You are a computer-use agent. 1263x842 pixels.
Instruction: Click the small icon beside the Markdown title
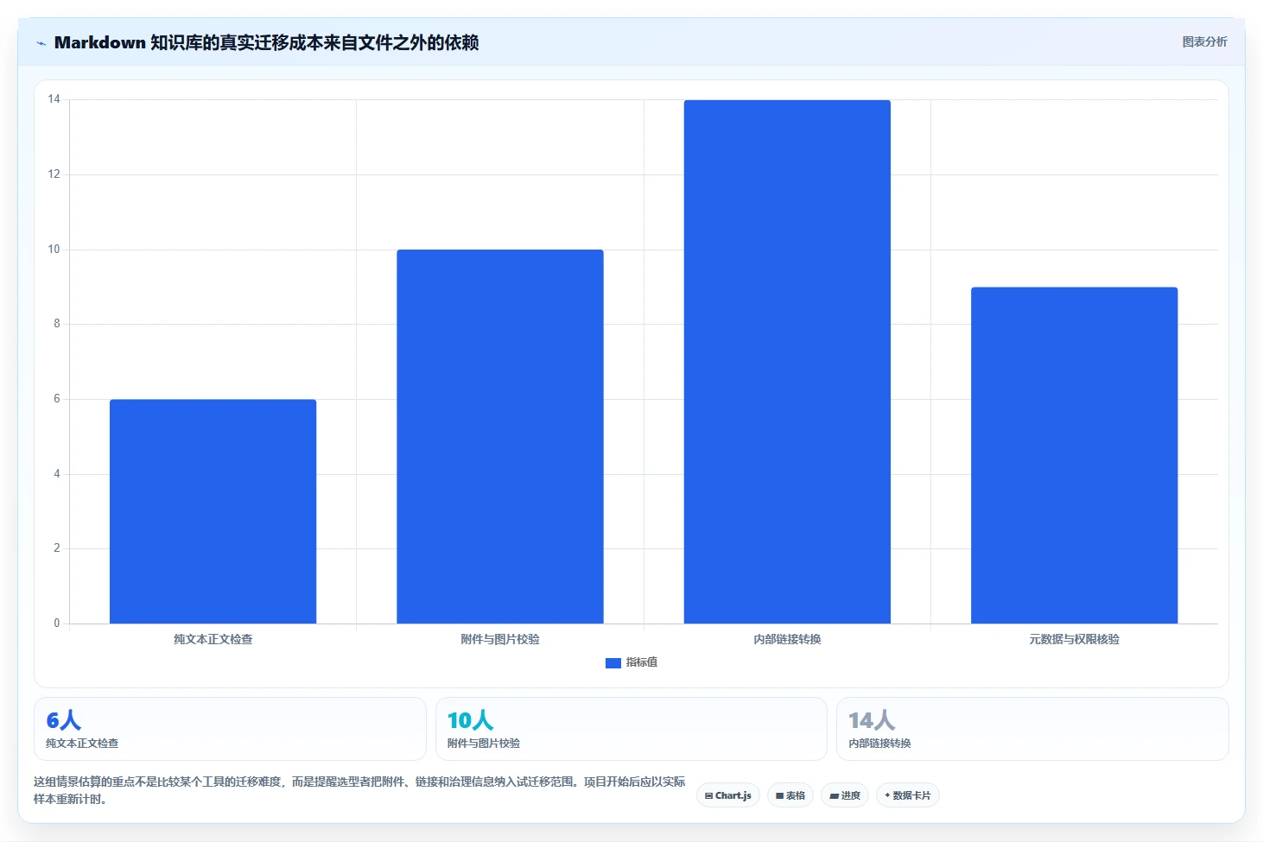(x=41, y=43)
